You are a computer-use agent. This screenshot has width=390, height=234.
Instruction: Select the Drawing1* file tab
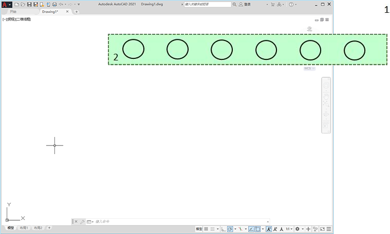point(50,12)
